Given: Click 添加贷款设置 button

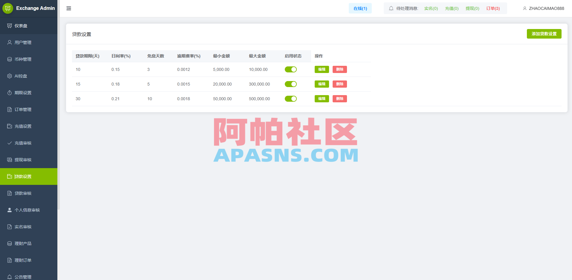Looking at the screenshot, I should point(544,34).
